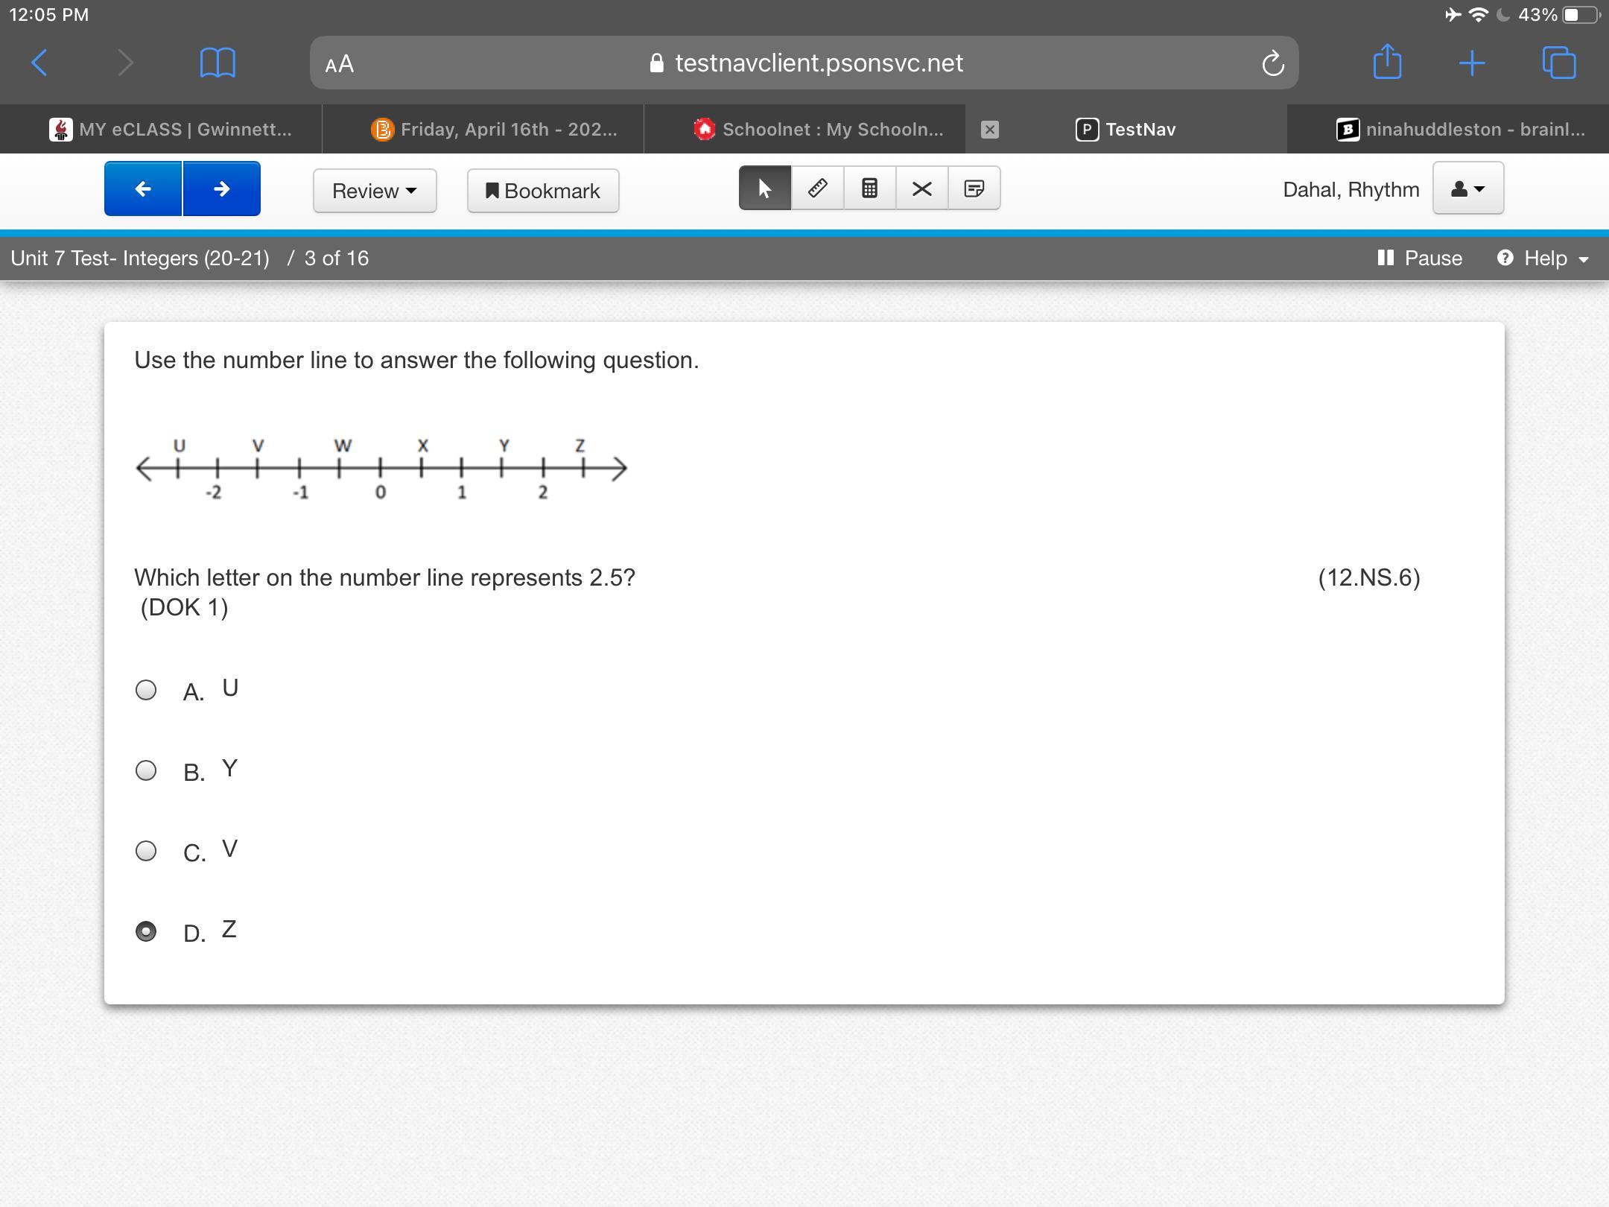Viewport: 1609px width, 1207px height.
Task: Go to the next question arrow
Action: pos(221,189)
